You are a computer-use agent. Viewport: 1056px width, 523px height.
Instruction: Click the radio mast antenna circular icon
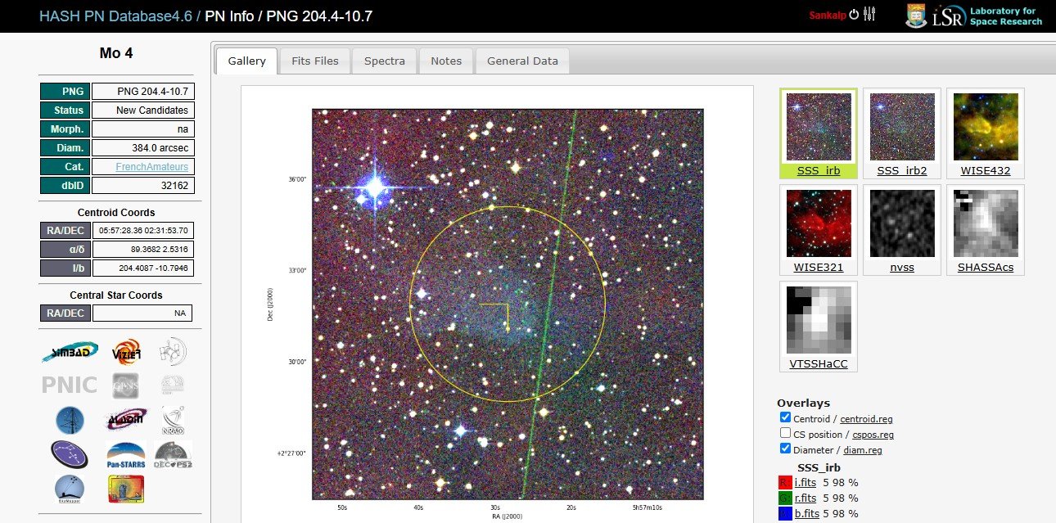coord(70,420)
